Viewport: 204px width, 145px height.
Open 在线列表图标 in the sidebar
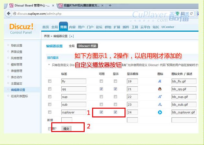[19, 96]
